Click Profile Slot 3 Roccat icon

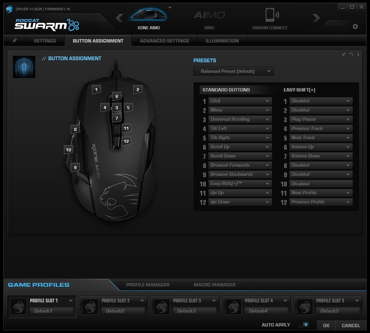pyautogui.click(x=162, y=307)
